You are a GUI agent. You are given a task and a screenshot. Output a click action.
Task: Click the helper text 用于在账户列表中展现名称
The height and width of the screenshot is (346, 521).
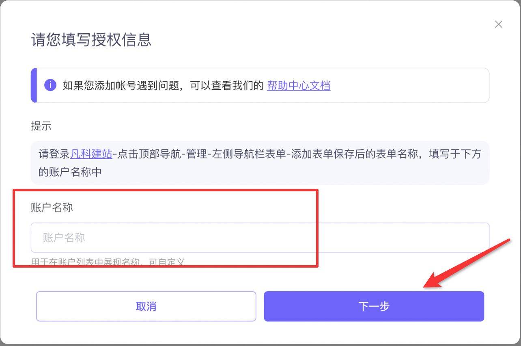[108, 262]
